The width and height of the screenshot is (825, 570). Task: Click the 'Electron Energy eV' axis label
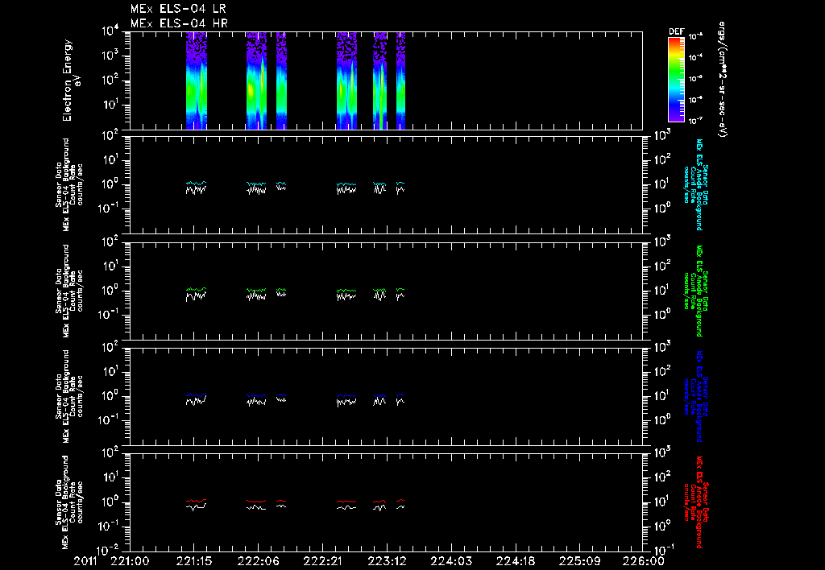tap(71, 81)
